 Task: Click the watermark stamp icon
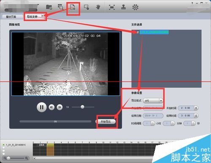coord(124,7)
